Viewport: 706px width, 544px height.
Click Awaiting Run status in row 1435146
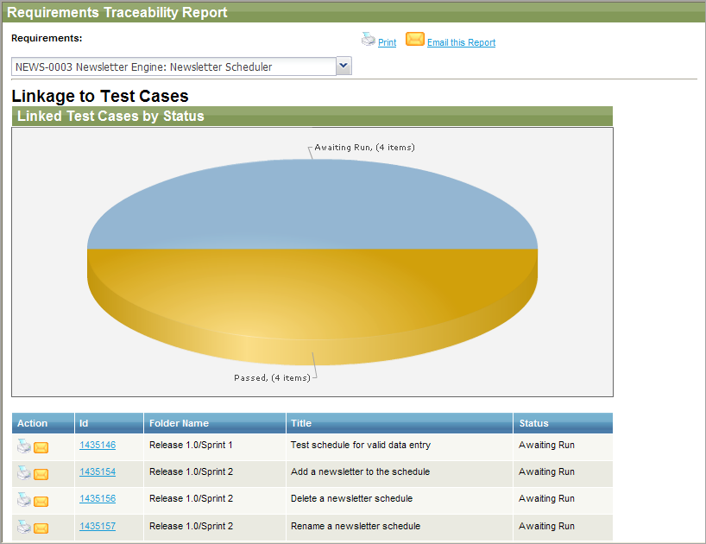click(x=546, y=445)
